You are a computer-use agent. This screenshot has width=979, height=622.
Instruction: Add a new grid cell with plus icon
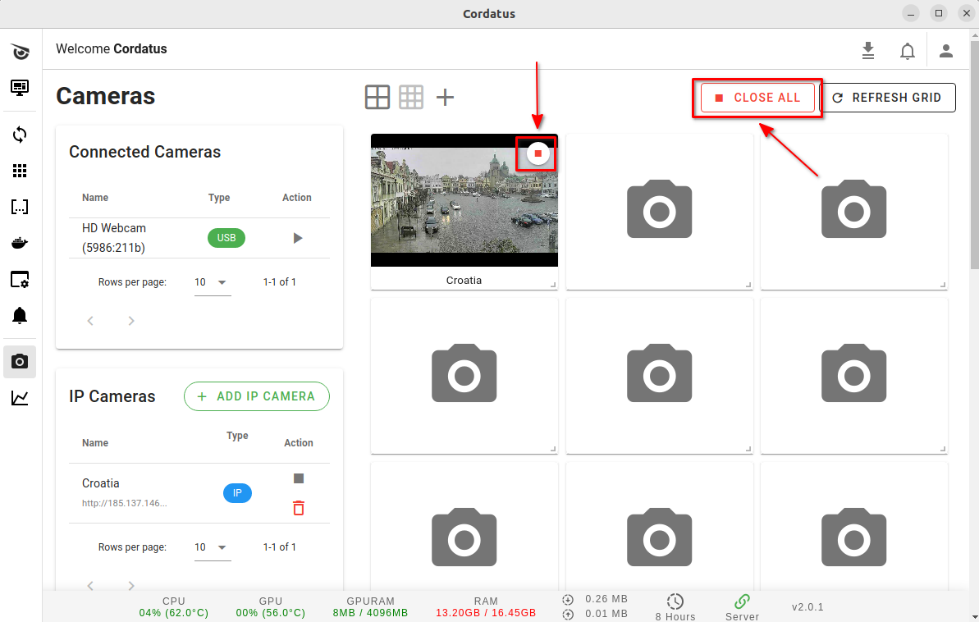click(445, 98)
